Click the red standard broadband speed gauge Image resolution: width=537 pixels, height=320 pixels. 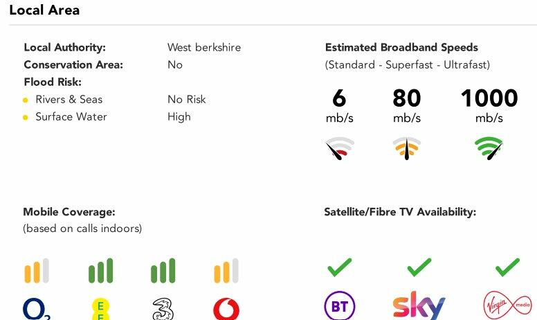tap(339, 148)
